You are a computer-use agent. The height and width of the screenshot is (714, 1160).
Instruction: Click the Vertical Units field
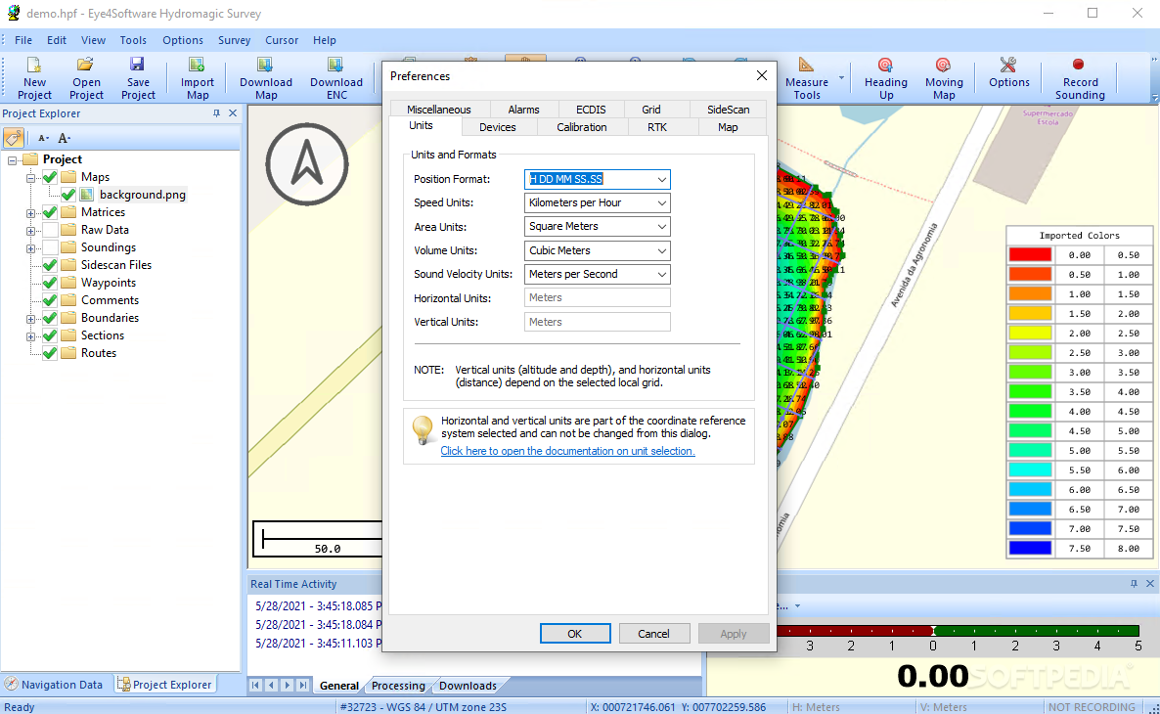click(597, 322)
